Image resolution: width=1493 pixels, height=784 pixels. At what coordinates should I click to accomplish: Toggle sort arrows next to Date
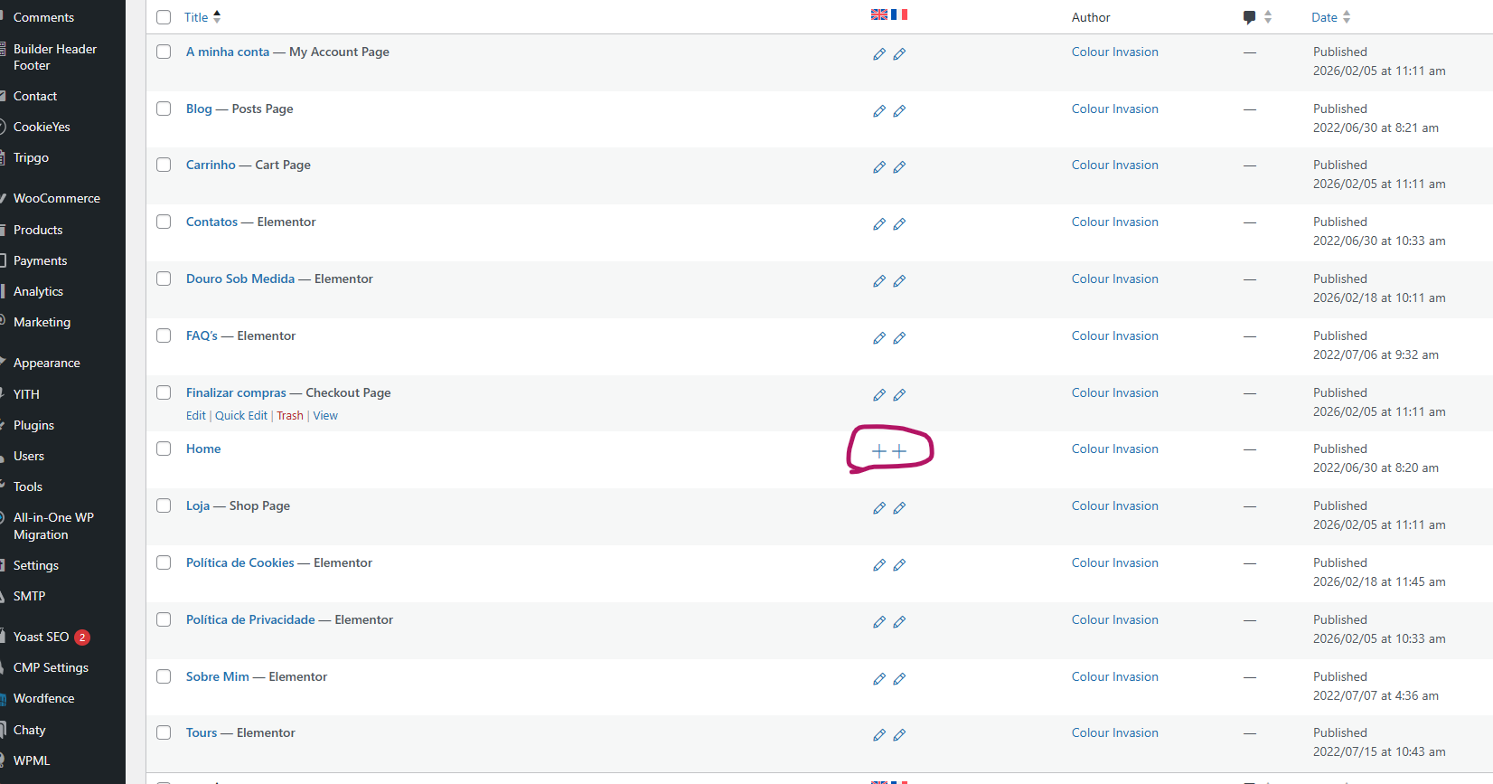(1347, 17)
